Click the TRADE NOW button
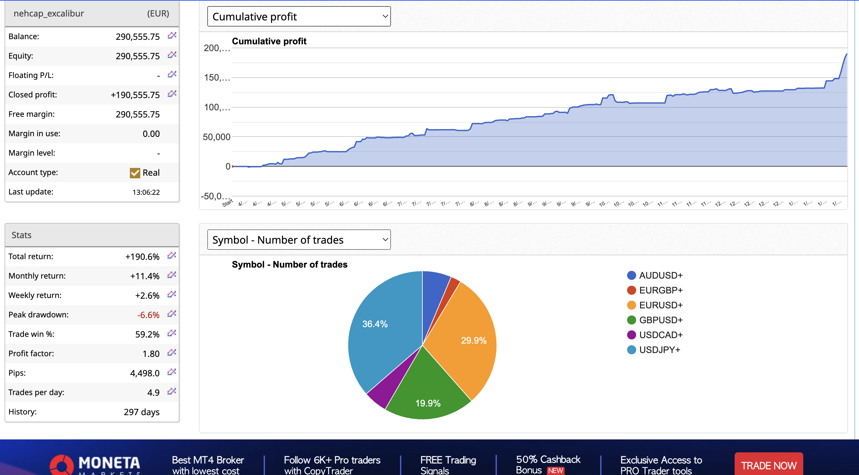The image size is (859, 475). coord(768,465)
